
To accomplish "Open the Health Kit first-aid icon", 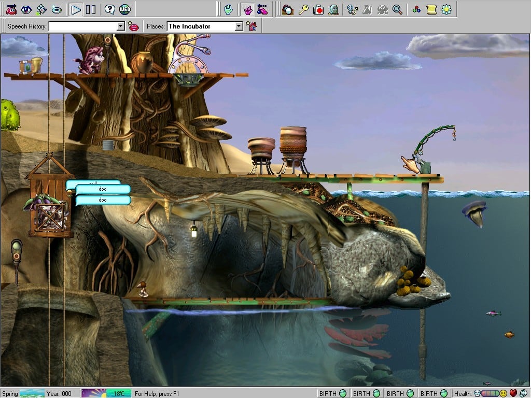I will point(319,9).
